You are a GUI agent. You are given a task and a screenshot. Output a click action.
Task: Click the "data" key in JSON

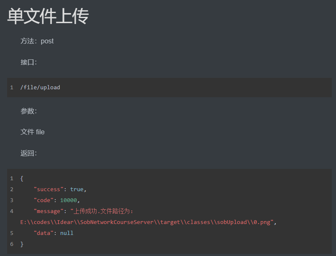point(43,233)
